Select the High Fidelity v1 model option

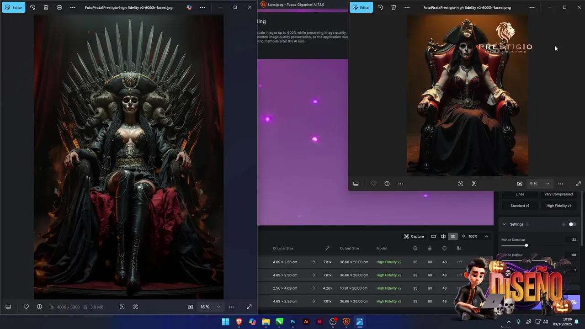pyautogui.click(x=558, y=206)
